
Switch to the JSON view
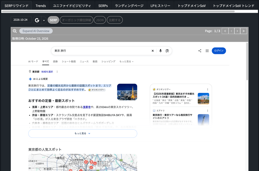click(100, 20)
